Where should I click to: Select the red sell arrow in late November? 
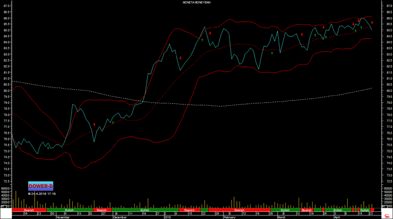pyautogui.click(x=94, y=124)
